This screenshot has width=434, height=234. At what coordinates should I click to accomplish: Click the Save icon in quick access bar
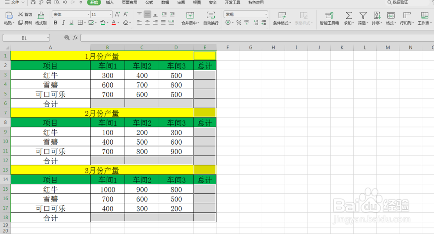click(x=33, y=3)
